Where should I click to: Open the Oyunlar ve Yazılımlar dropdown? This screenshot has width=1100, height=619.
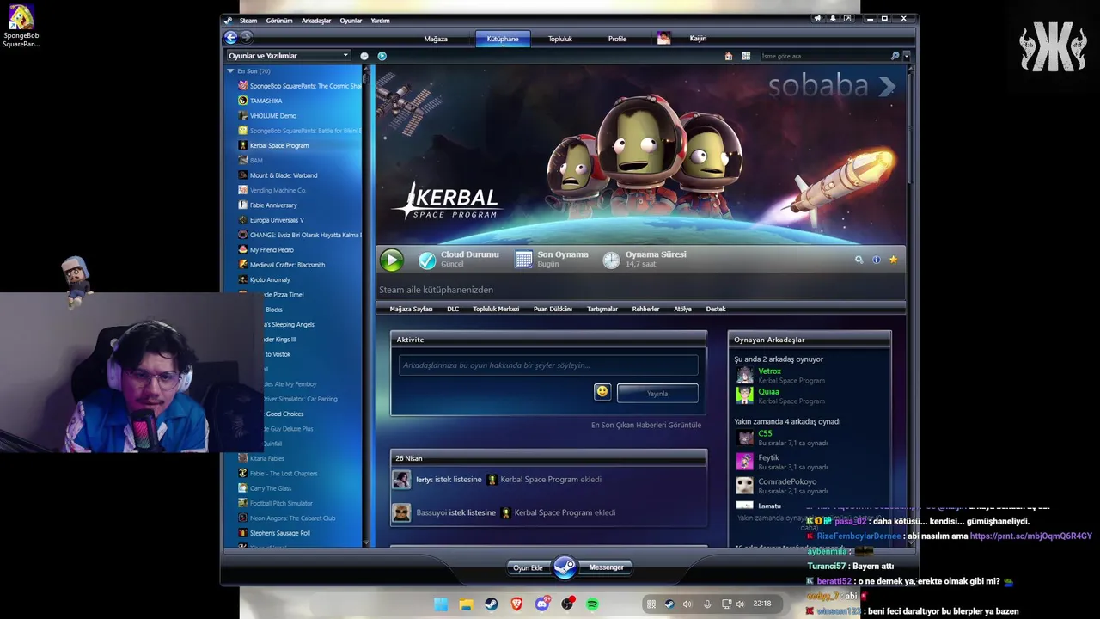pyautogui.click(x=289, y=56)
